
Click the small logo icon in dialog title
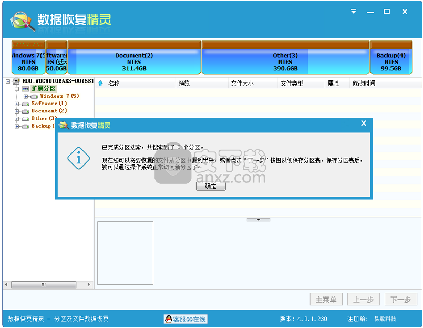pos(64,125)
